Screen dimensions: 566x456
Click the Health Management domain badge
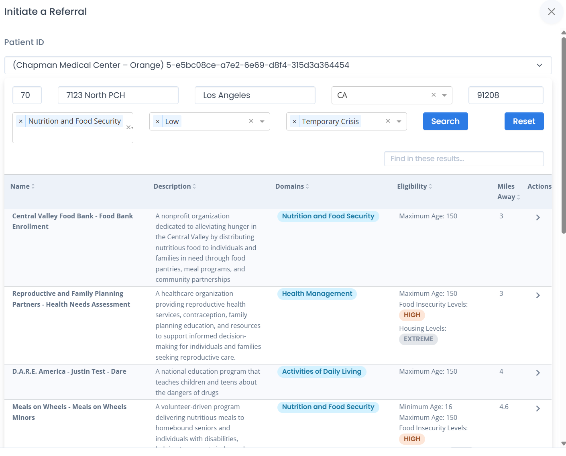(x=317, y=294)
